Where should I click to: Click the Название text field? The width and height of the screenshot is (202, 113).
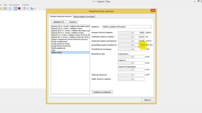click(x=127, y=27)
